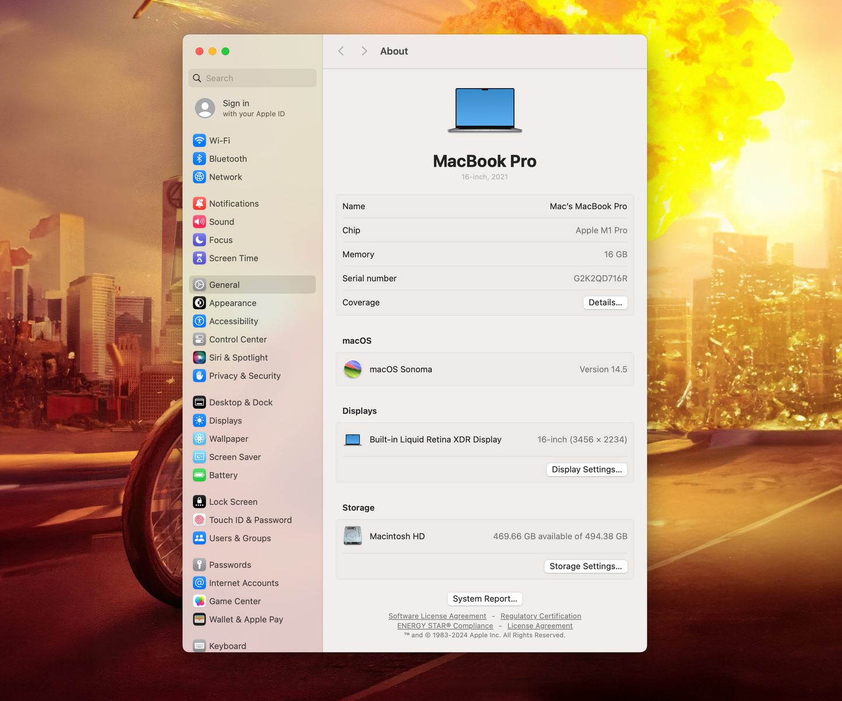Viewport: 842px width, 701px height.
Task: Click the 16-inch (3456 × 2234) resolution text
Action: point(582,439)
